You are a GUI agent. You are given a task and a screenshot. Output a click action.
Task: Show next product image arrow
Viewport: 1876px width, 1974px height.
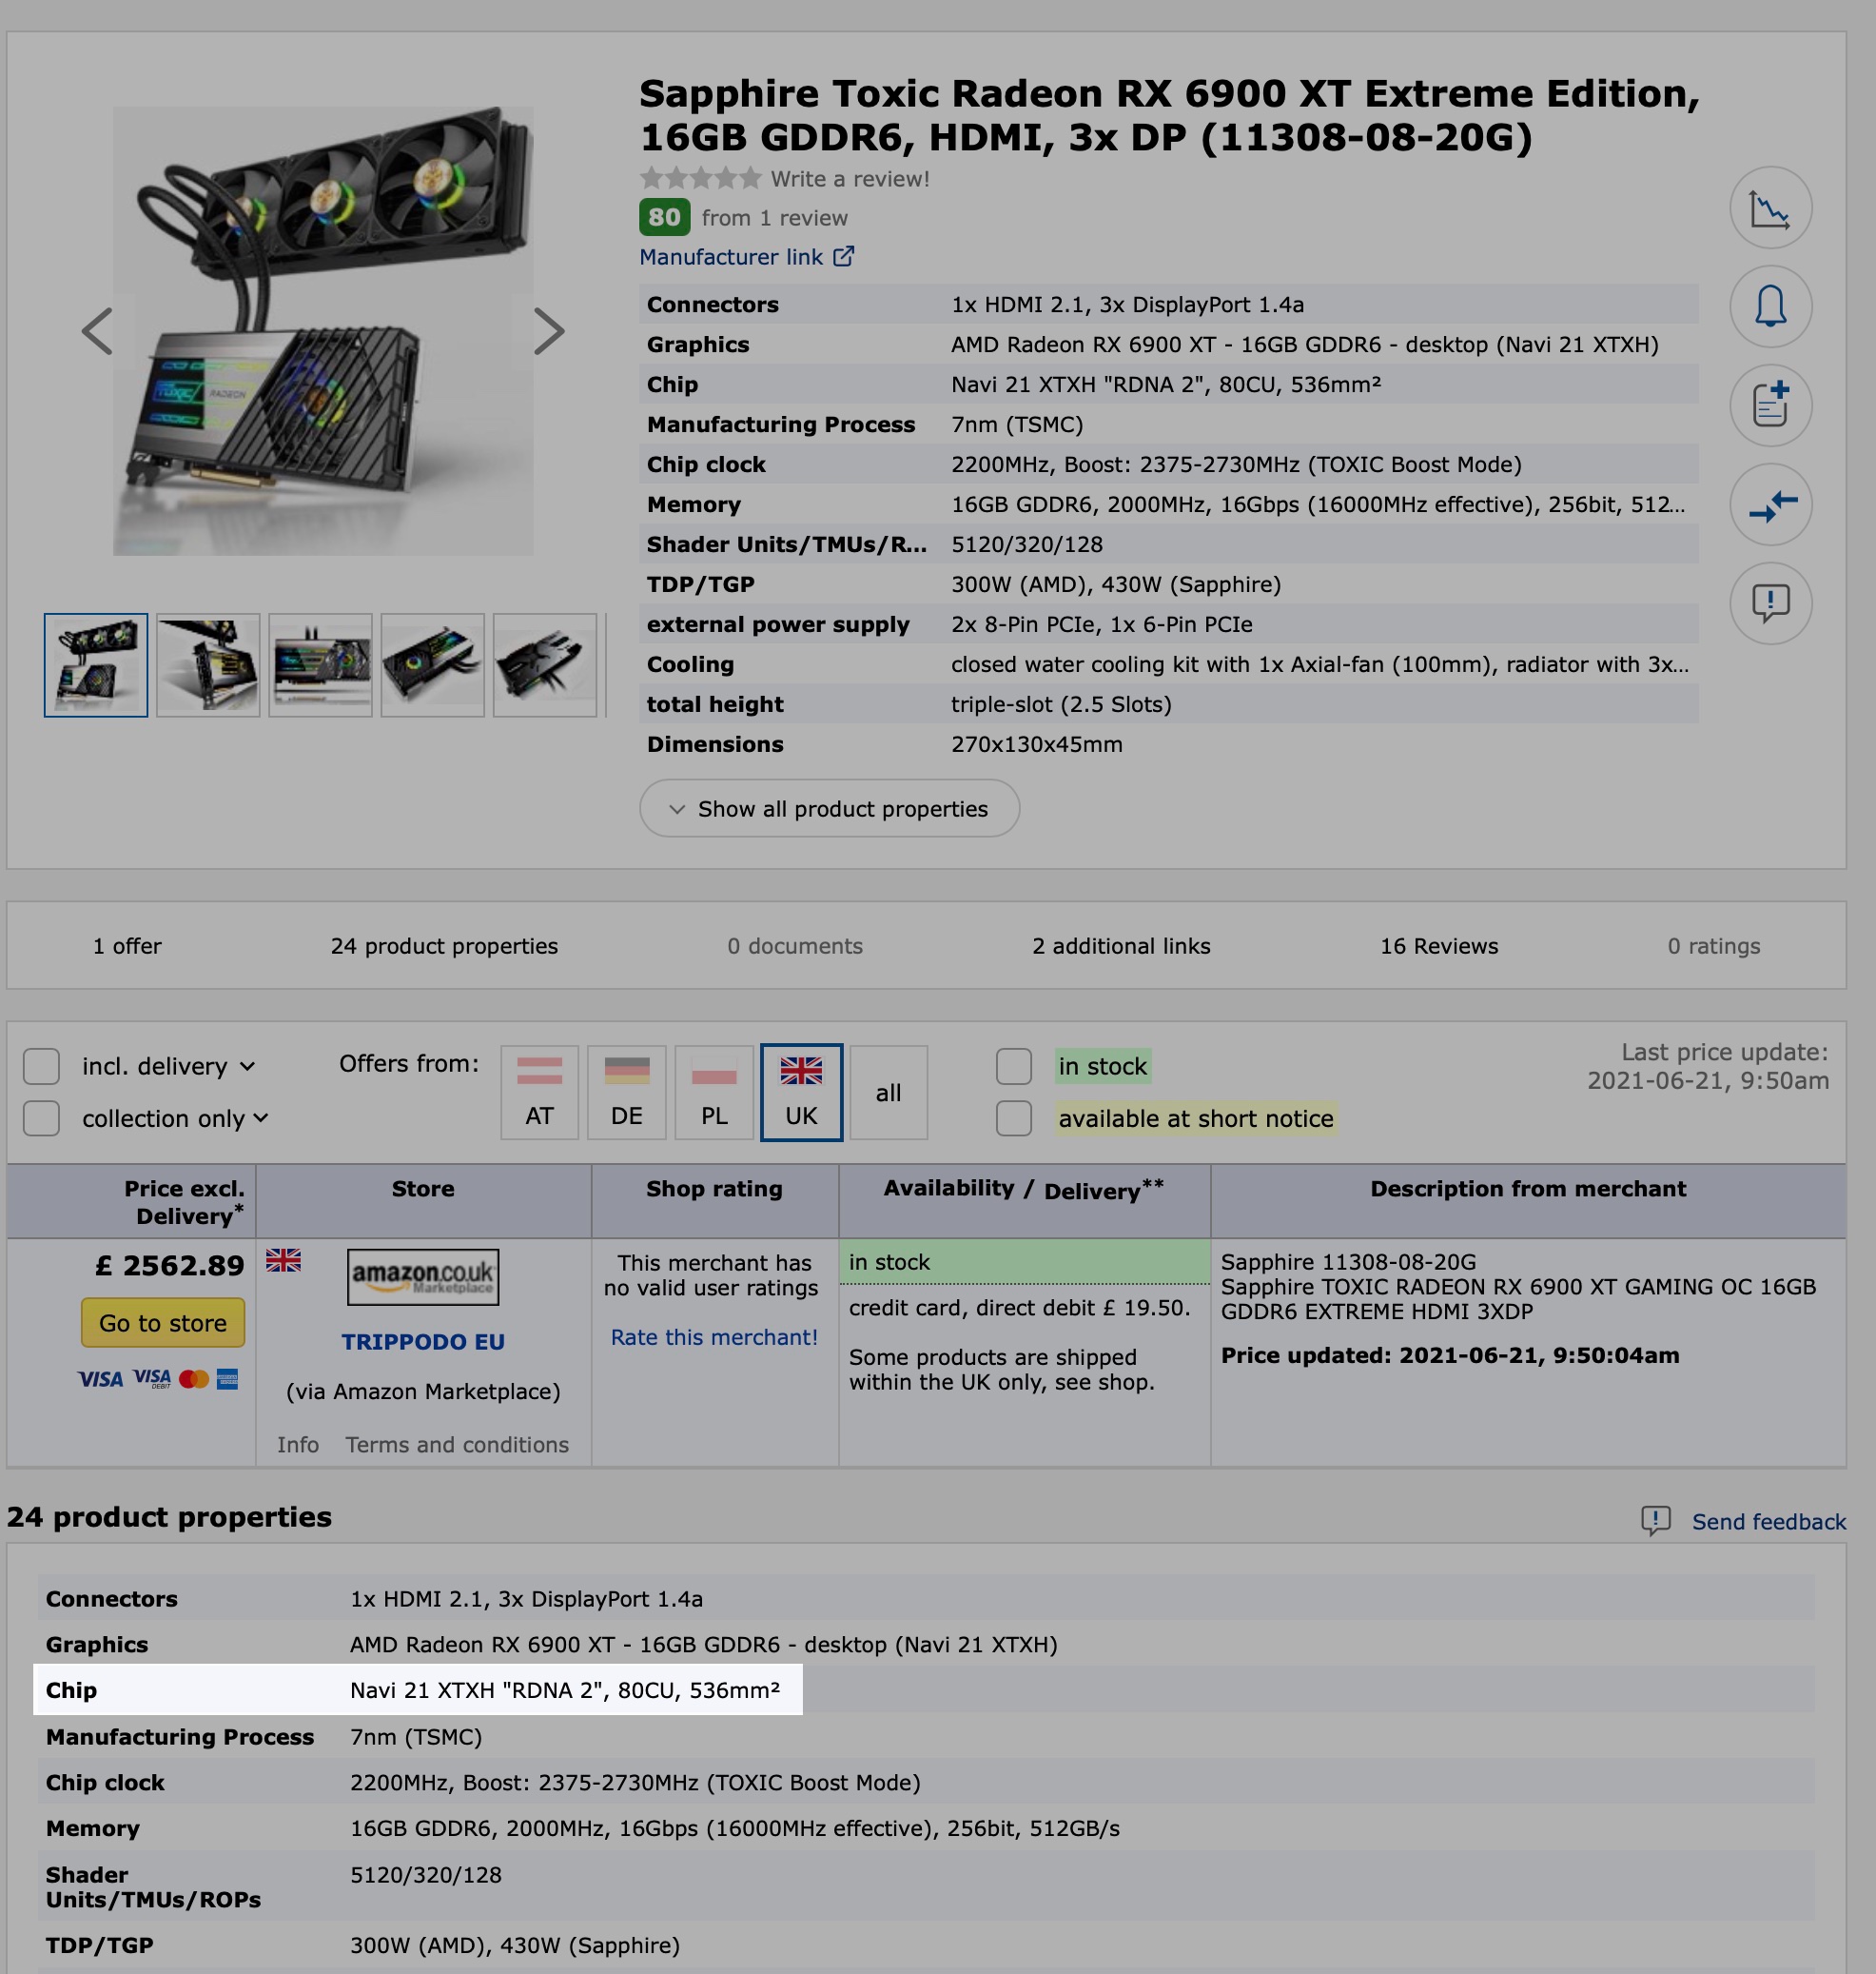tap(548, 331)
